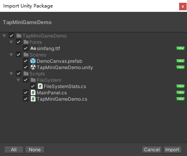Screen dimensions: 187x156
Task: Click the TapMiniGameDemo.cs script icon
Action: [x=33, y=99]
